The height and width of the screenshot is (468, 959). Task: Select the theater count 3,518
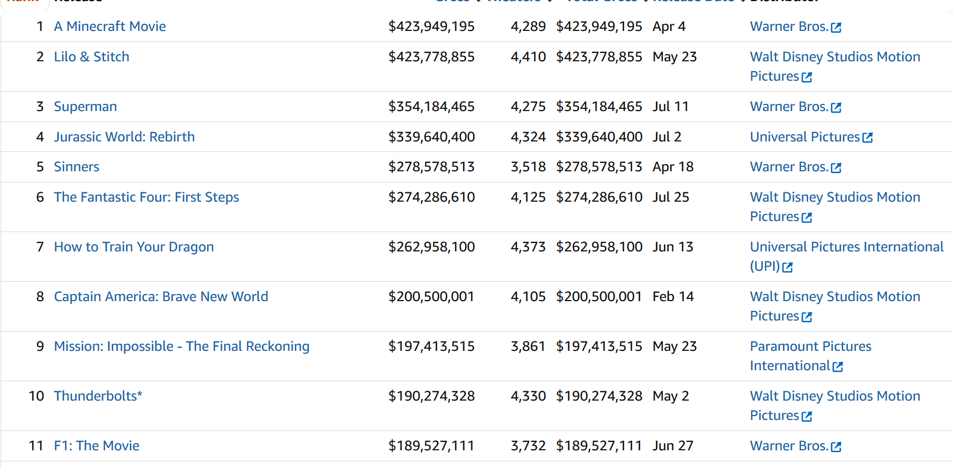[x=528, y=167]
